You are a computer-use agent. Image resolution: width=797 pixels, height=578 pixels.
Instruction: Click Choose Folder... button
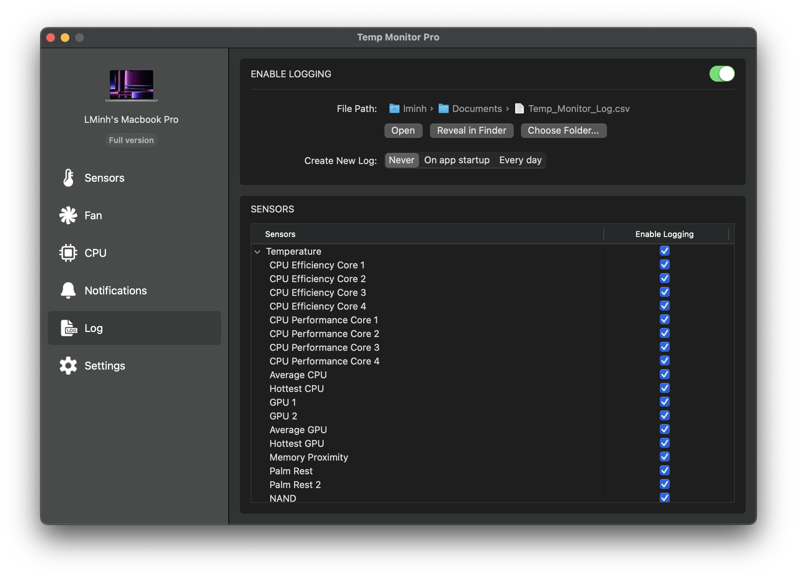point(563,130)
